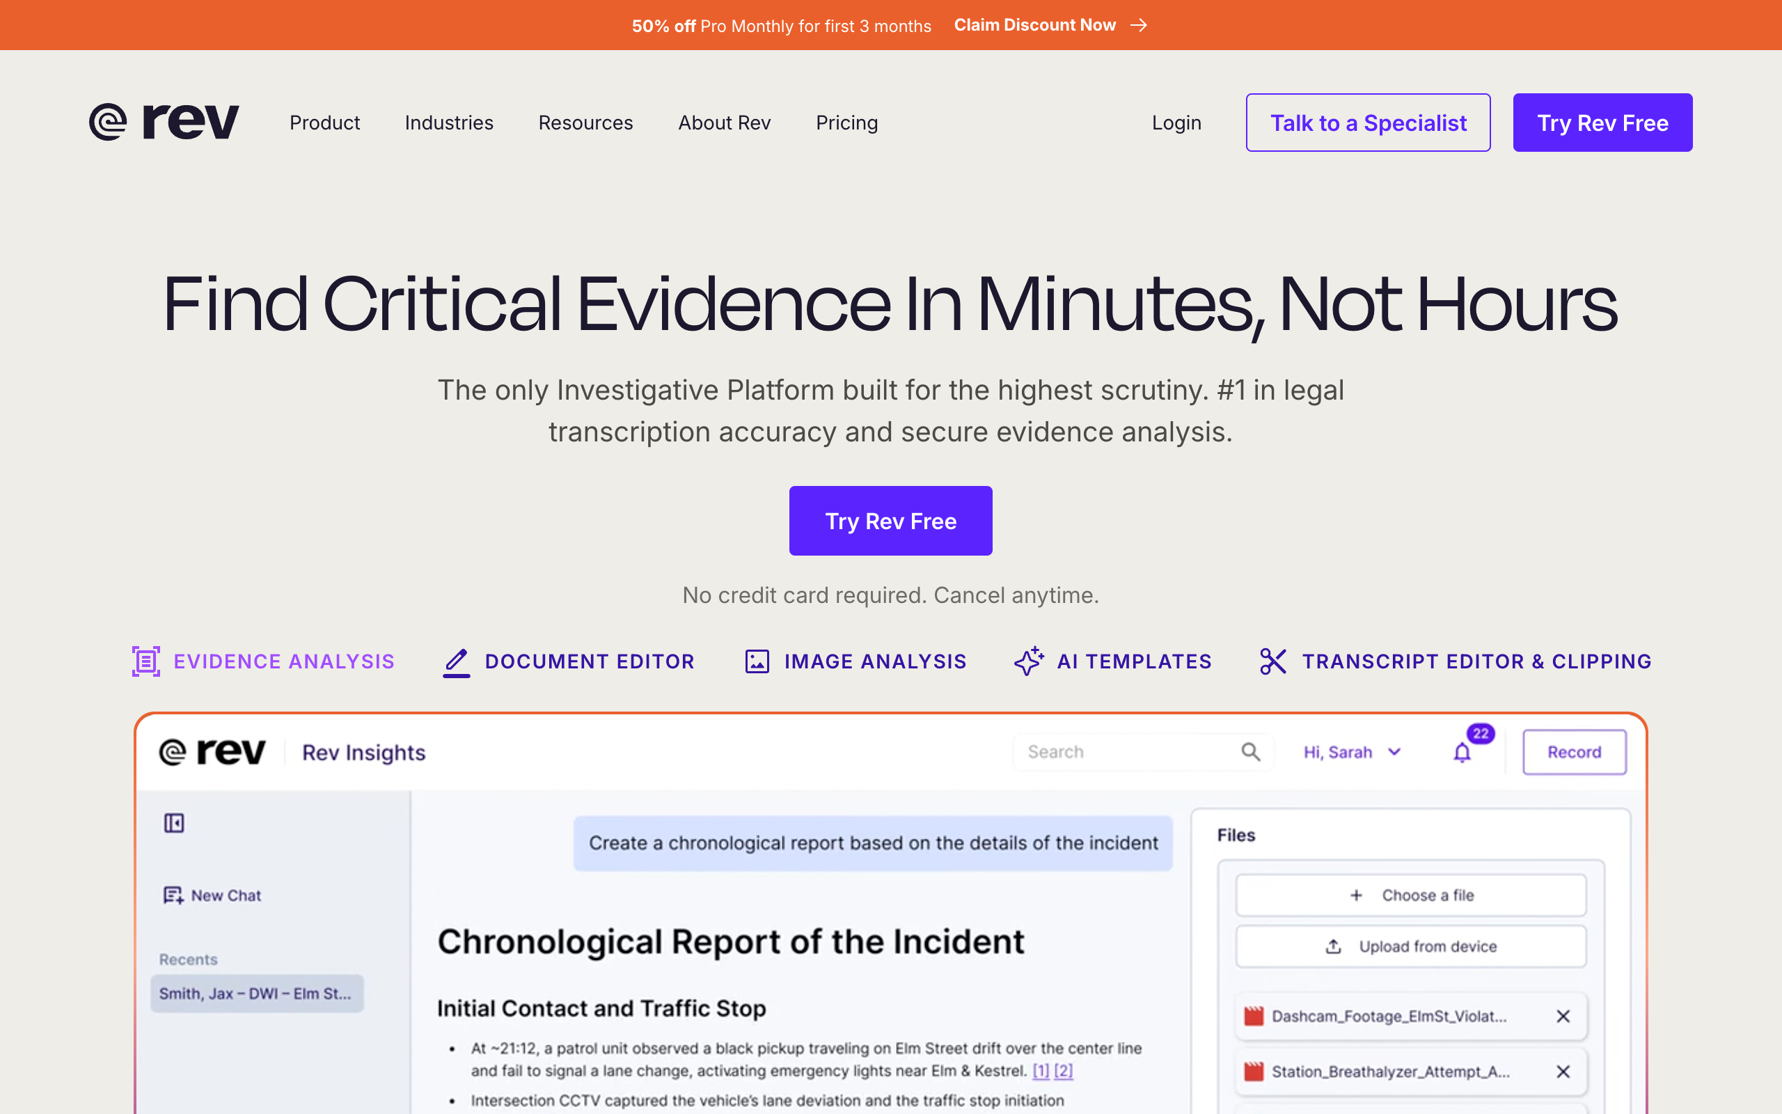Viewport: 1782px width, 1114px height.
Task: Click the 'Files' panel heading
Action: [x=1236, y=835]
